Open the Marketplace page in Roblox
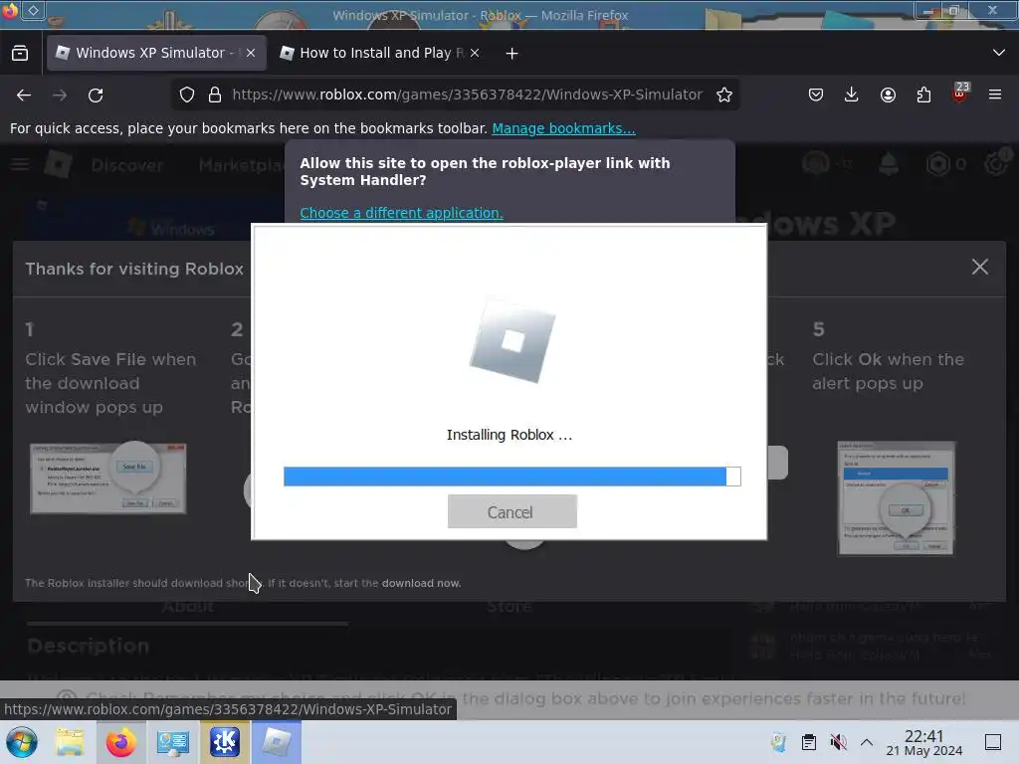1019x764 pixels. point(241,166)
